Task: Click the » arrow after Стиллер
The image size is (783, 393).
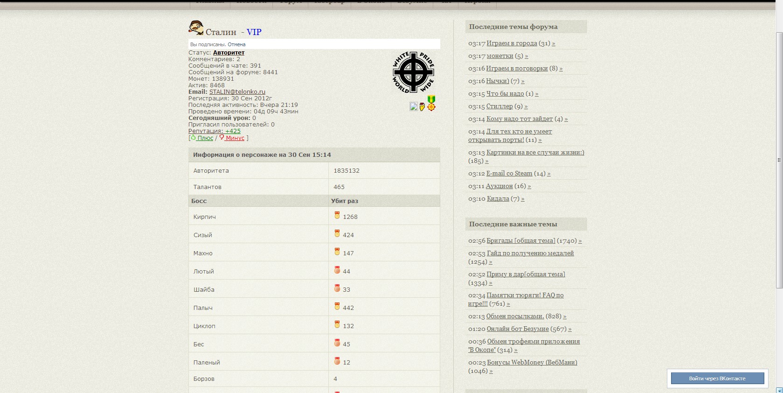Action: (x=526, y=106)
